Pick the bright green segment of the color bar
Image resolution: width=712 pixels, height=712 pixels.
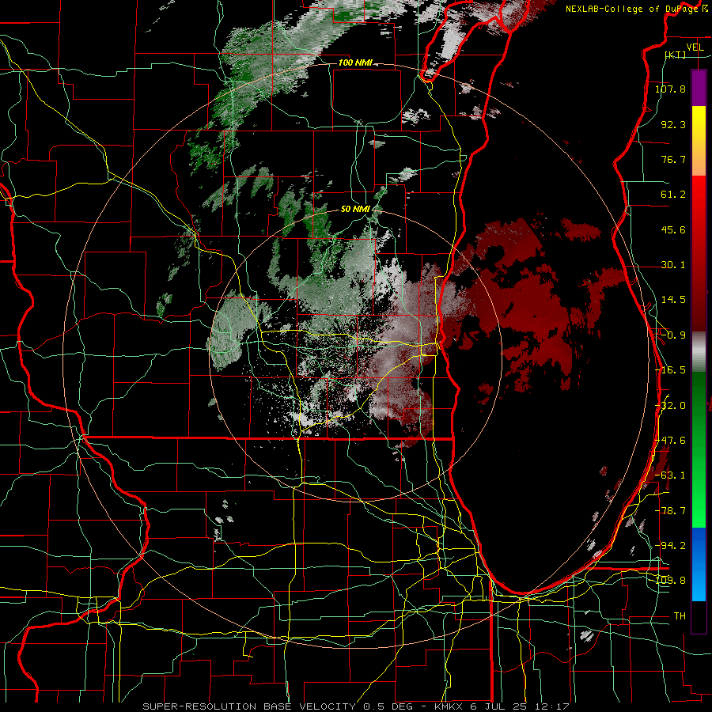coord(699,499)
